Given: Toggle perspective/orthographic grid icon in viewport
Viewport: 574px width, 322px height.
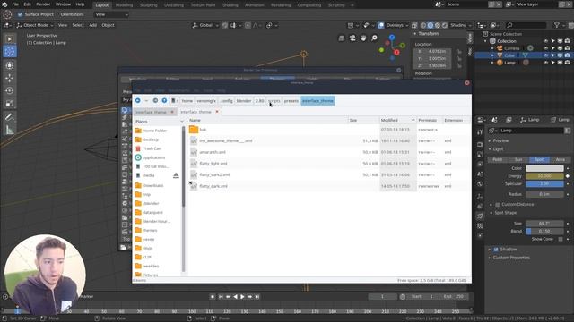Looking at the screenshot, I should pos(342,38).
